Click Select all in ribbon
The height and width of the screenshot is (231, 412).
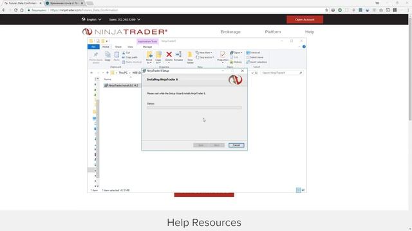click(x=253, y=53)
